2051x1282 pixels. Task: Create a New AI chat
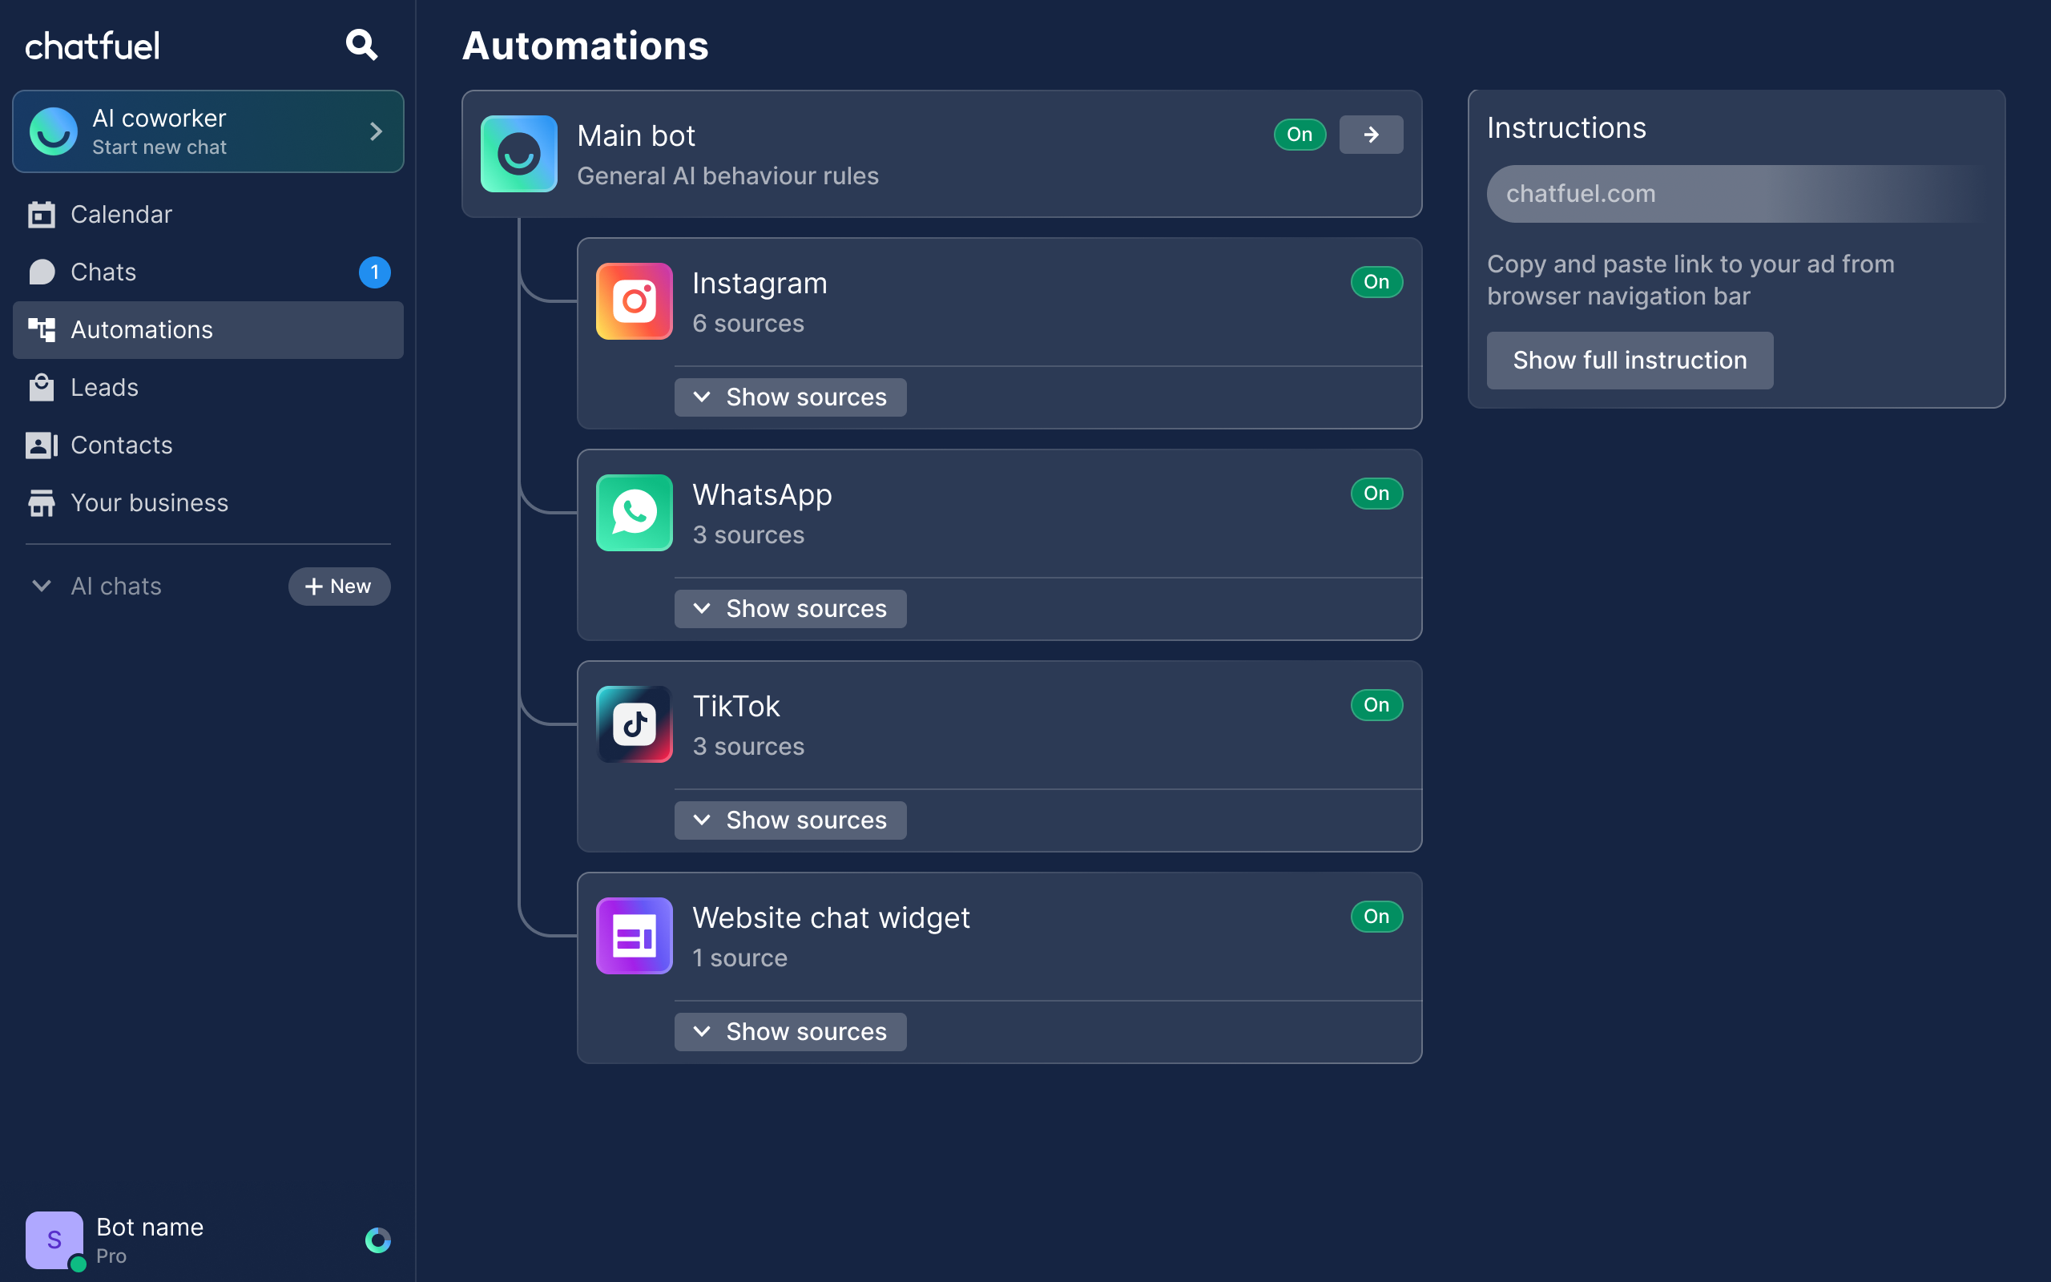339,586
